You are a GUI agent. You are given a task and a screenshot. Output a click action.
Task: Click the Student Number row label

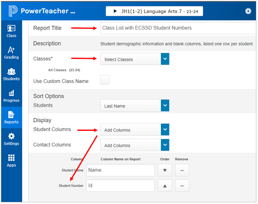click(71, 186)
